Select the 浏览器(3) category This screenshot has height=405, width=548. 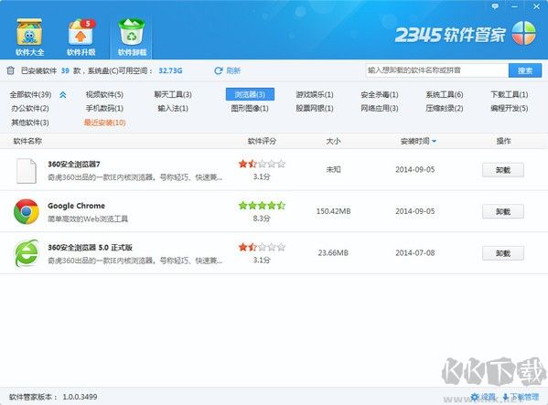(x=250, y=94)
